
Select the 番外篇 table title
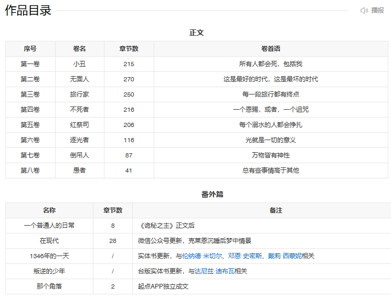click(212, 194)
